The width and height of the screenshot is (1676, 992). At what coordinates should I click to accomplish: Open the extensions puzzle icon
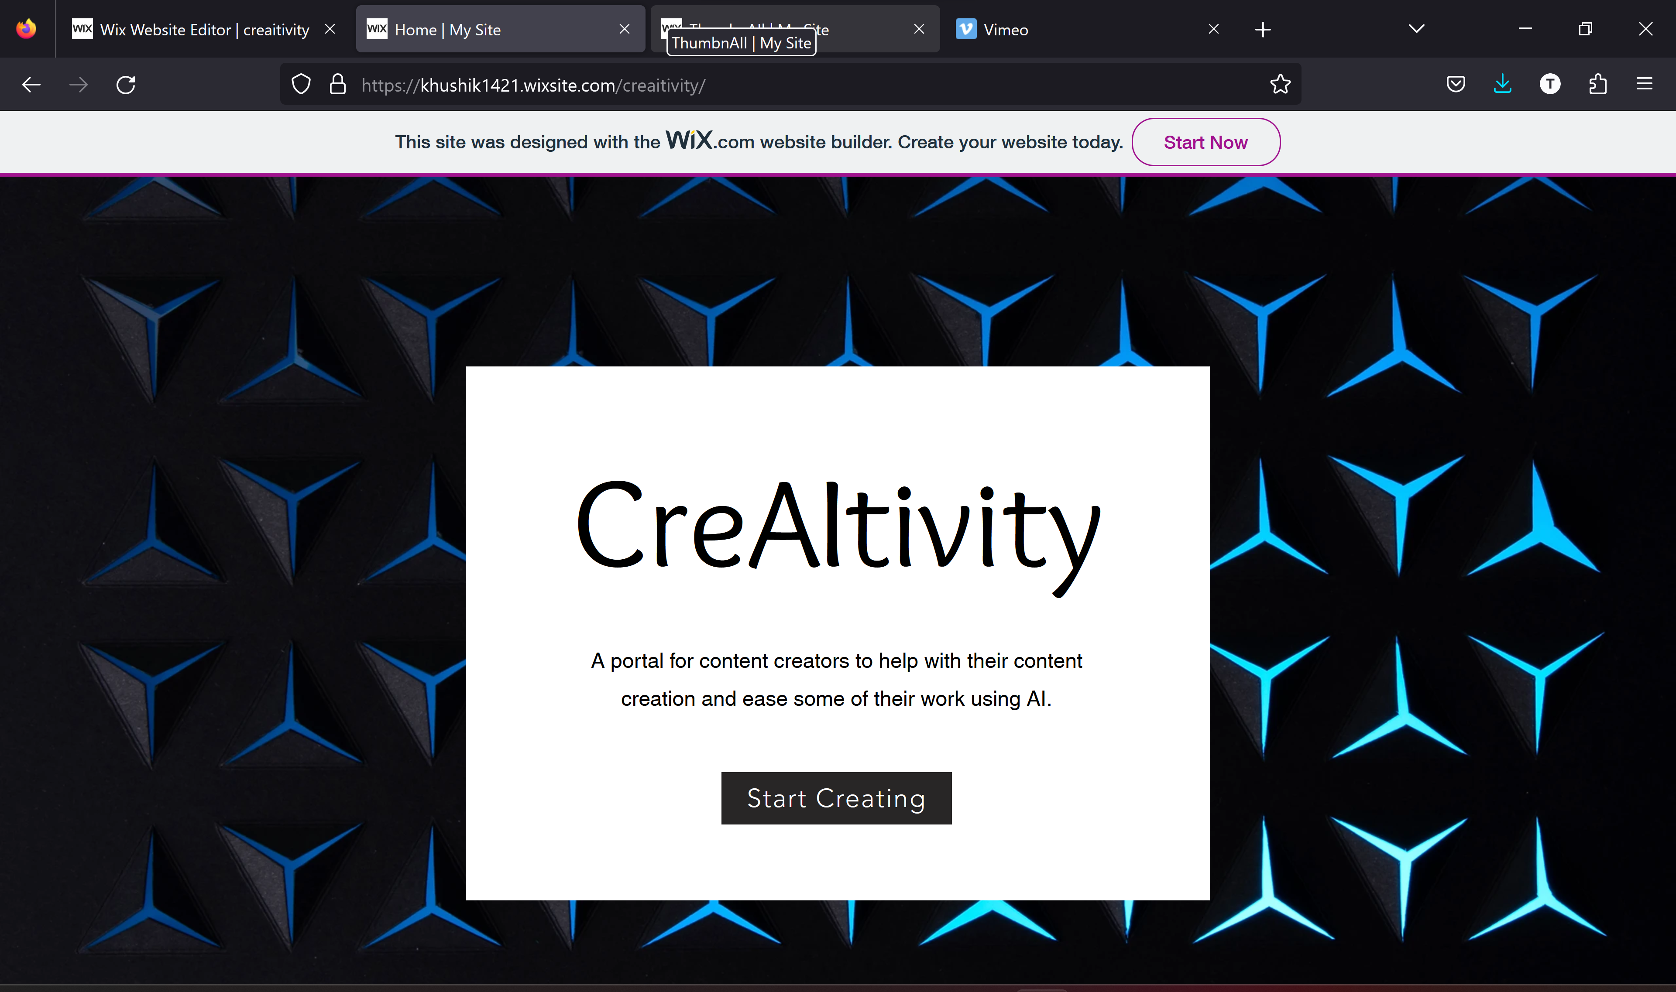tap(1597, 84)
